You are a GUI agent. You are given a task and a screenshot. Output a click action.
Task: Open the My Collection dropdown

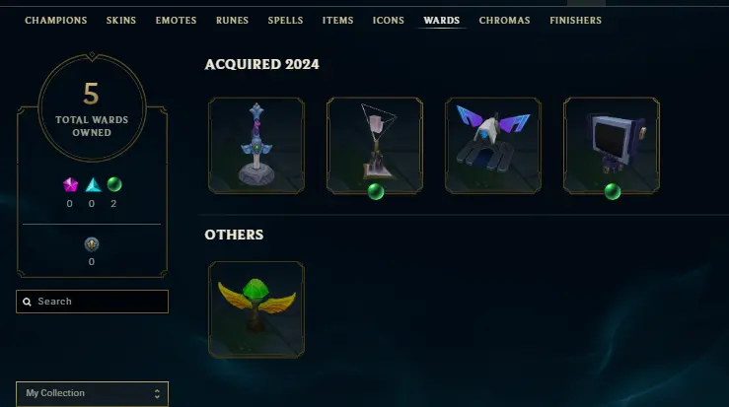click(x=92, y=393)
